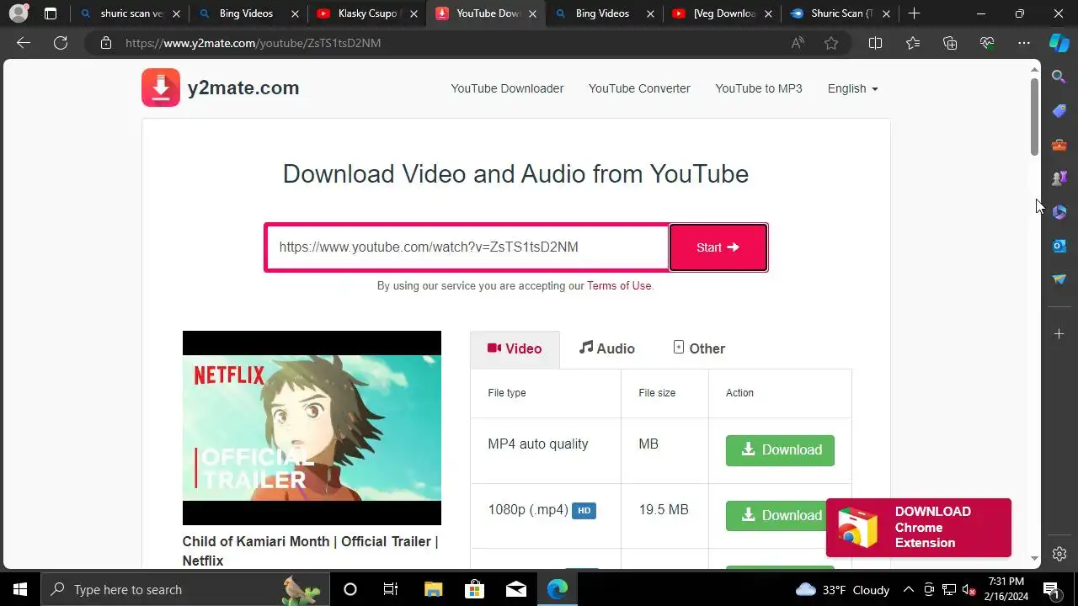Viewport: 1078px width, 606px height.
Task: Click the YouTube URL input field
Action: [x=468, y=247]
